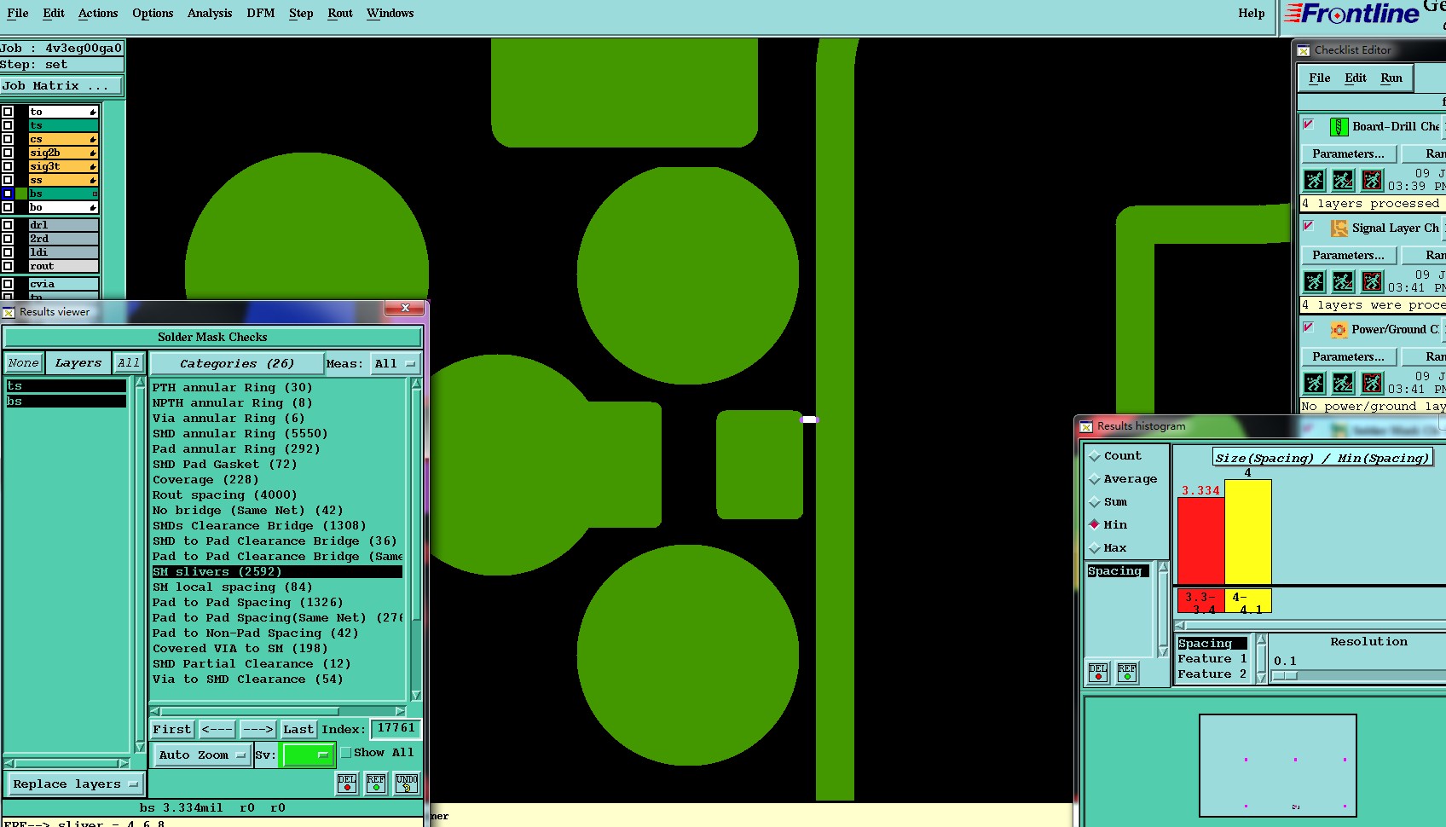
Task: Open the DFM menu
Action: pos(260,14)
